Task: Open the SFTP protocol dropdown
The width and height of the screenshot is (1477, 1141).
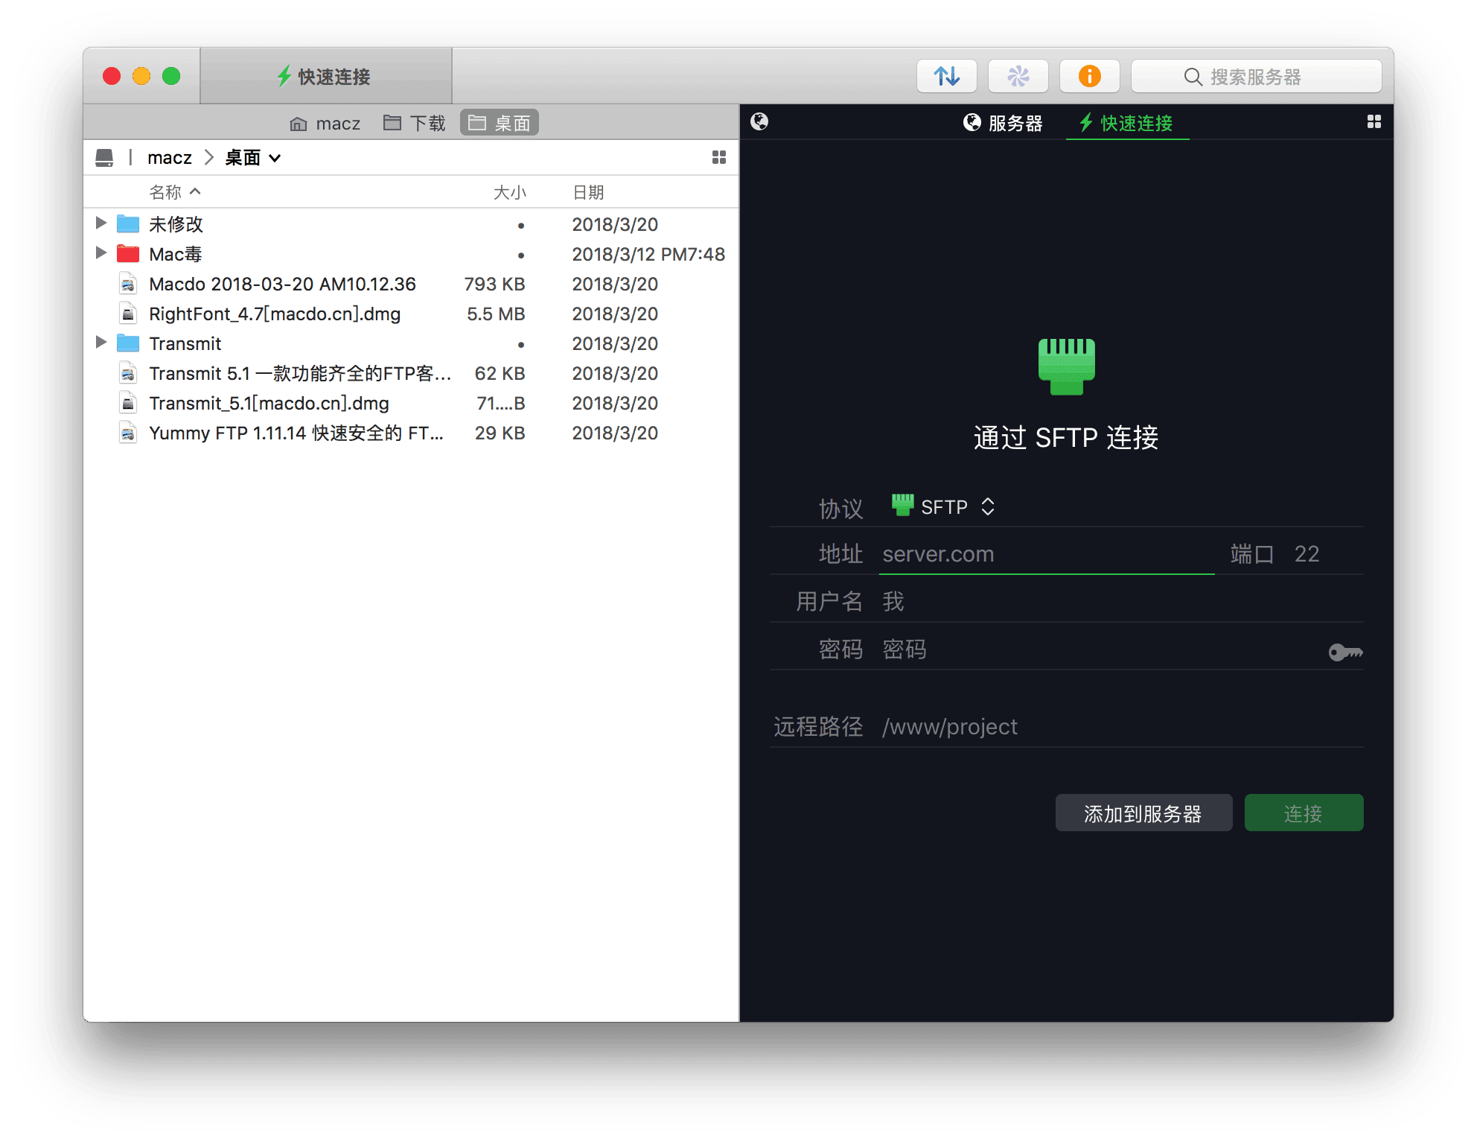Action: pyautogui.click(x=944, y=507)
